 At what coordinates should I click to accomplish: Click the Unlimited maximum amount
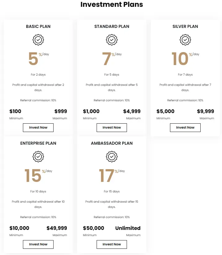tap(128, 228)
